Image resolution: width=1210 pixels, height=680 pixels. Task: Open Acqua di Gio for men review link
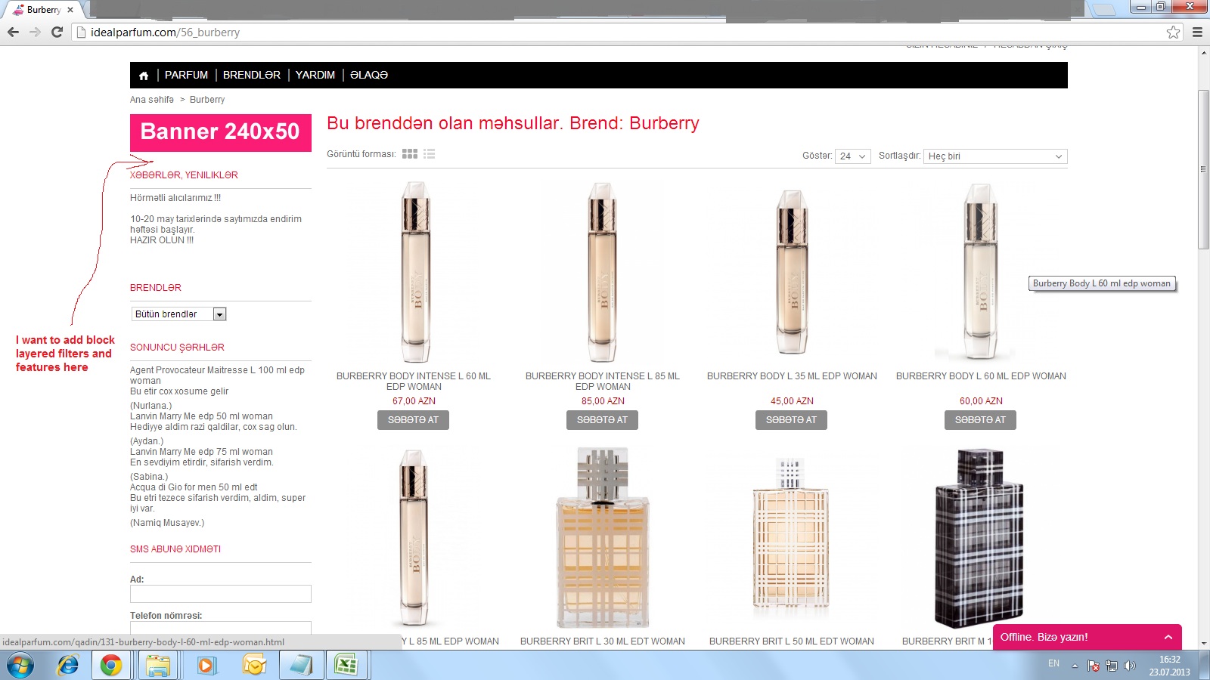coord(194,487)
